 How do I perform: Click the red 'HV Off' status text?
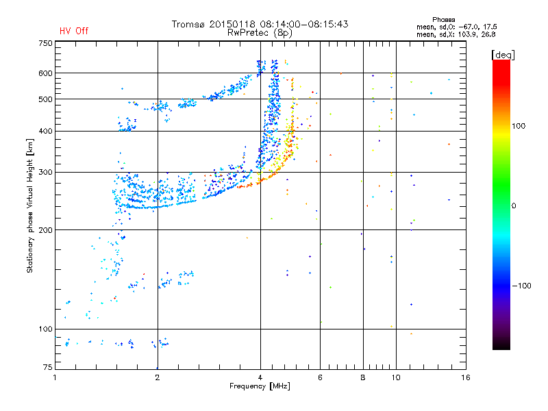74,31
